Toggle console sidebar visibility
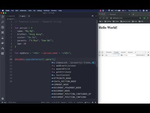 pyautogui.click(x=100, y=55)
